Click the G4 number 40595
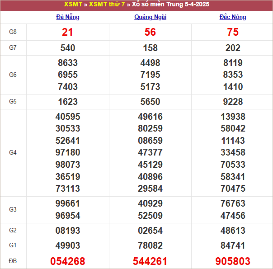 68,117
